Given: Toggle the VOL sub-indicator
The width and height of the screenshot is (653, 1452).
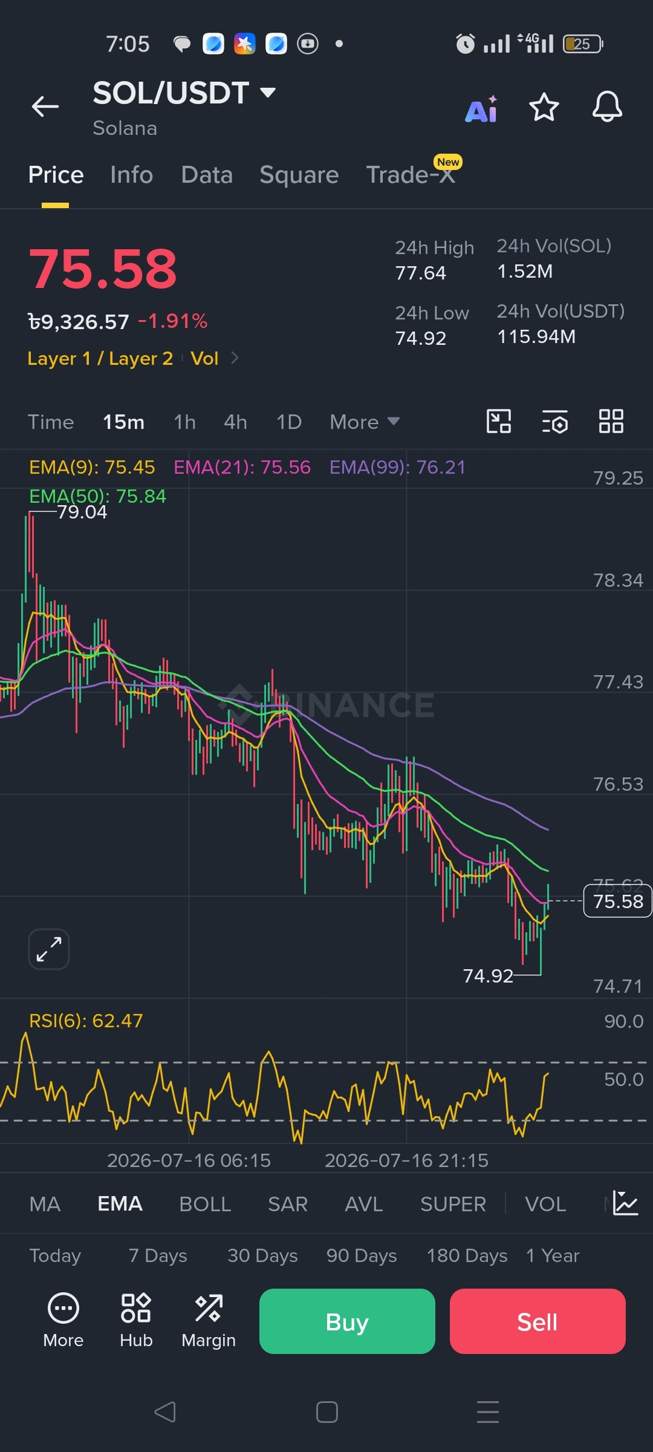Looking at the screenshot, I should click(545, 1204).
